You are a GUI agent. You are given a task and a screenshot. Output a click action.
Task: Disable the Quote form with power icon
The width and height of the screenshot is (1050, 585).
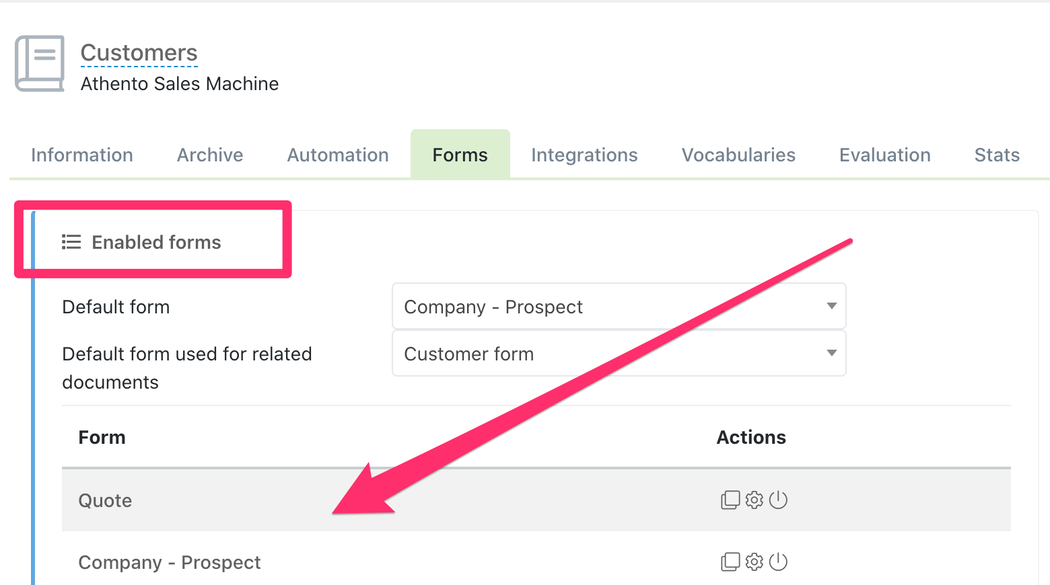(778, 500)
